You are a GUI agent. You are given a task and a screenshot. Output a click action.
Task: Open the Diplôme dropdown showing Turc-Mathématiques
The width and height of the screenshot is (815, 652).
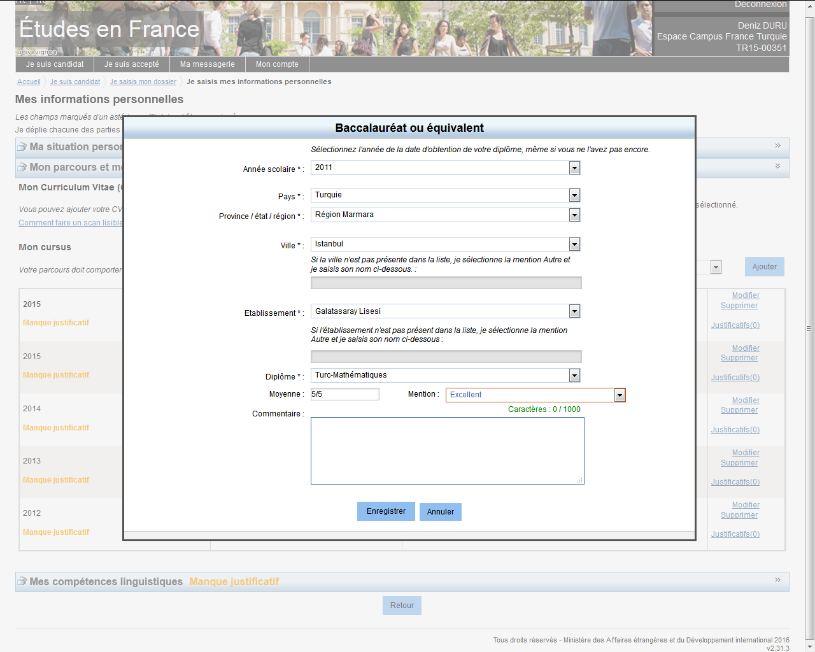(445, 375)
